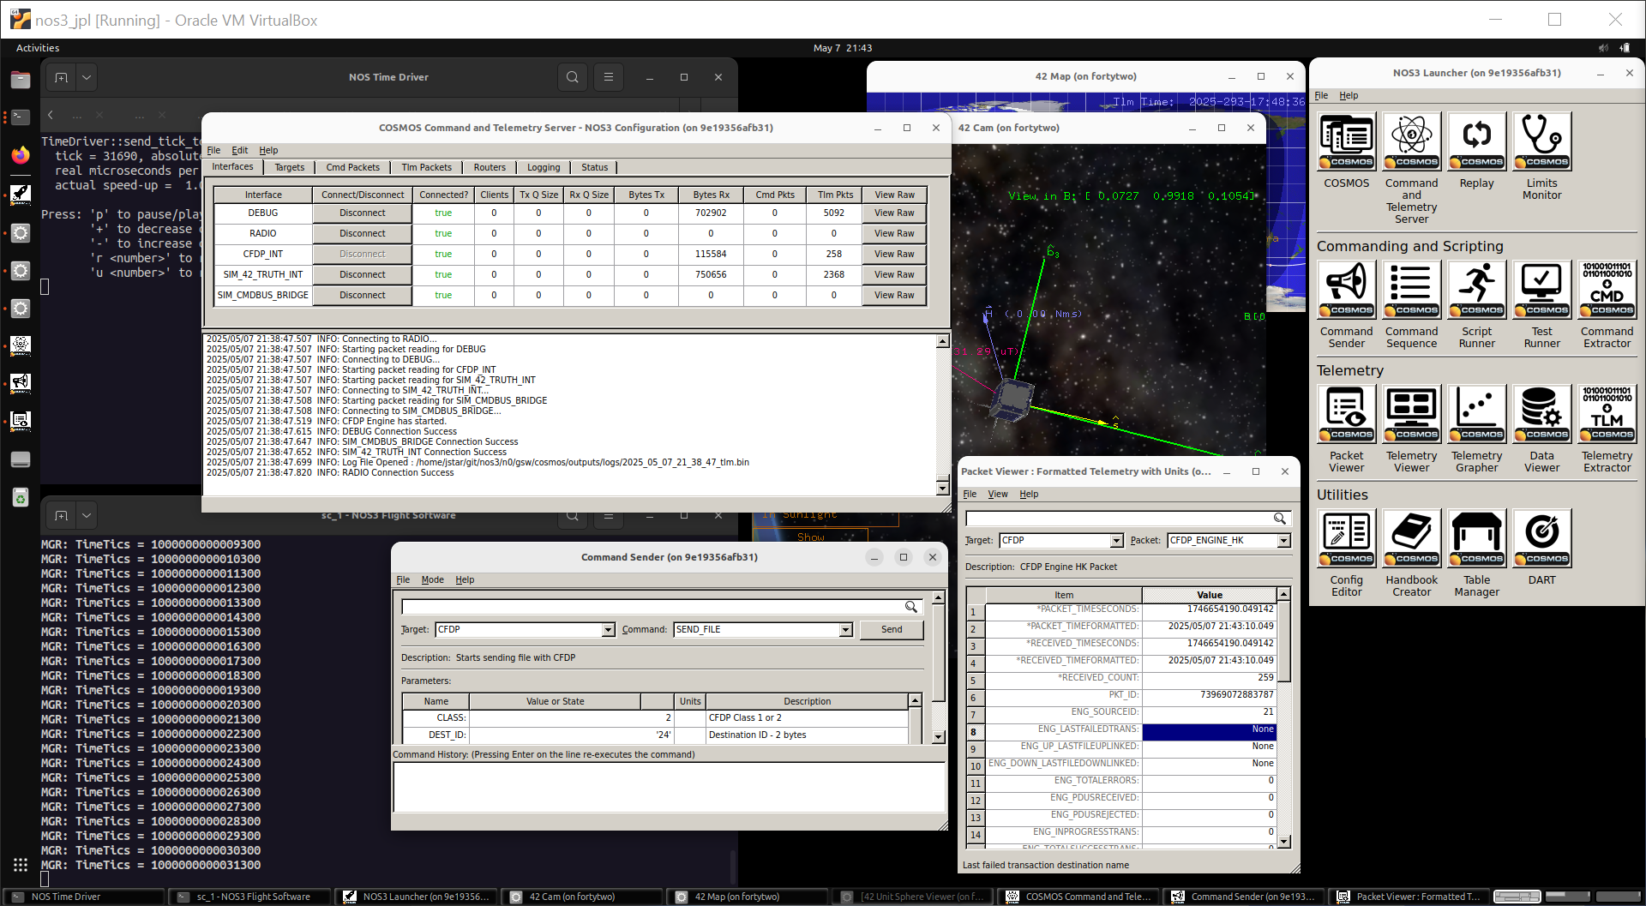Image resolution: width=1646 pixels, height=906 pixels.
Task: Disconnect the SIM_42_TRUTH_INT interface
Action: (363, 275)
